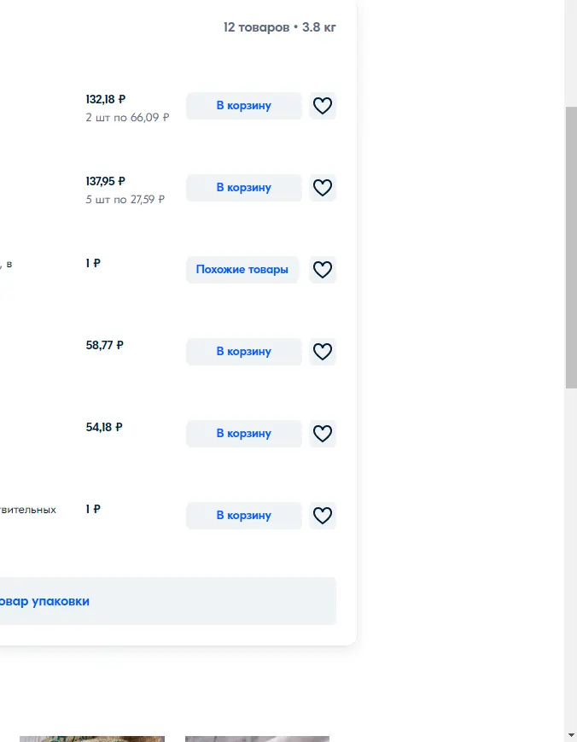This screenshot has height=742, width=577.
Task: Click the 12 товаров • 3.8 кг summary text
Action: click(x=280, y=27)
